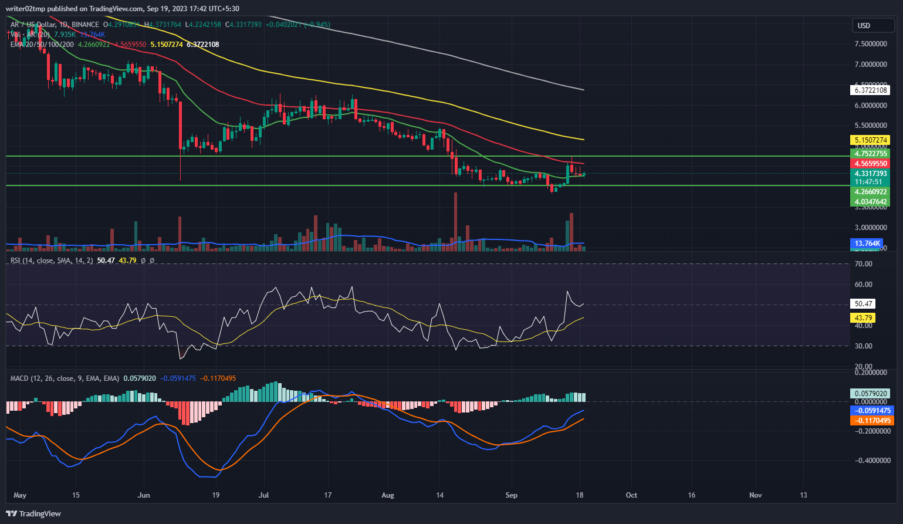
Task: Click the green 4.0347642 support line label
Action: click(x=871, y=202)
